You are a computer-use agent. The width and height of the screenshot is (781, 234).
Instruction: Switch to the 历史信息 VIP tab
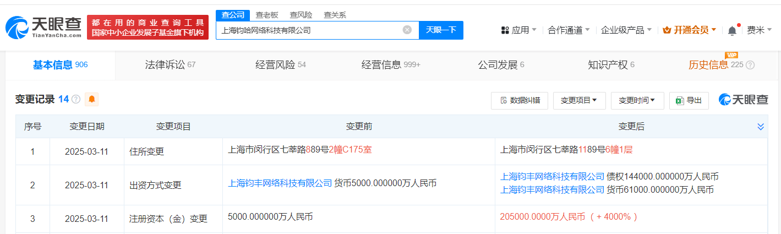tap(721, 65)
